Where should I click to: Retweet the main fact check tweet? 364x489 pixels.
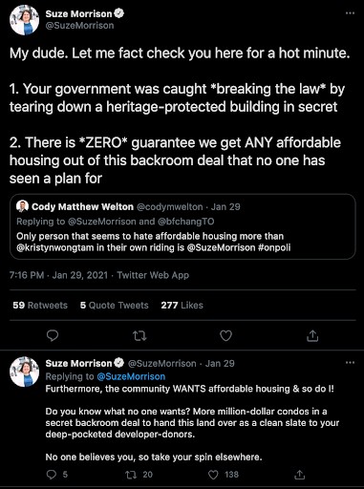[x=139, y=335]
